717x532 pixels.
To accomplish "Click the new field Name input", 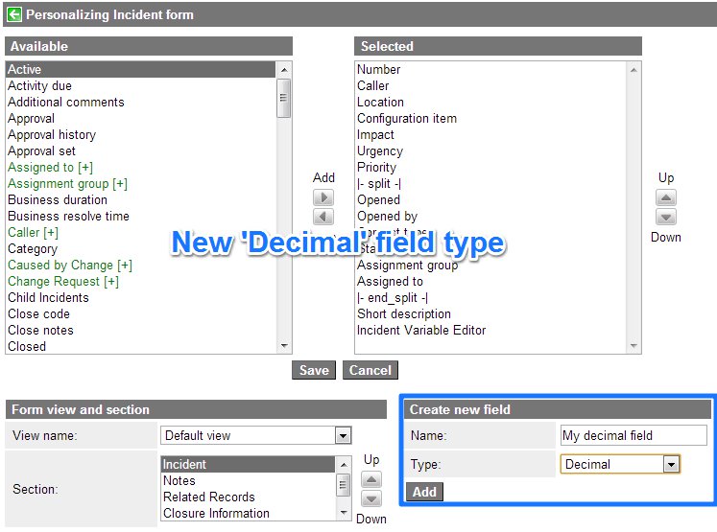I will coord(633,435).
